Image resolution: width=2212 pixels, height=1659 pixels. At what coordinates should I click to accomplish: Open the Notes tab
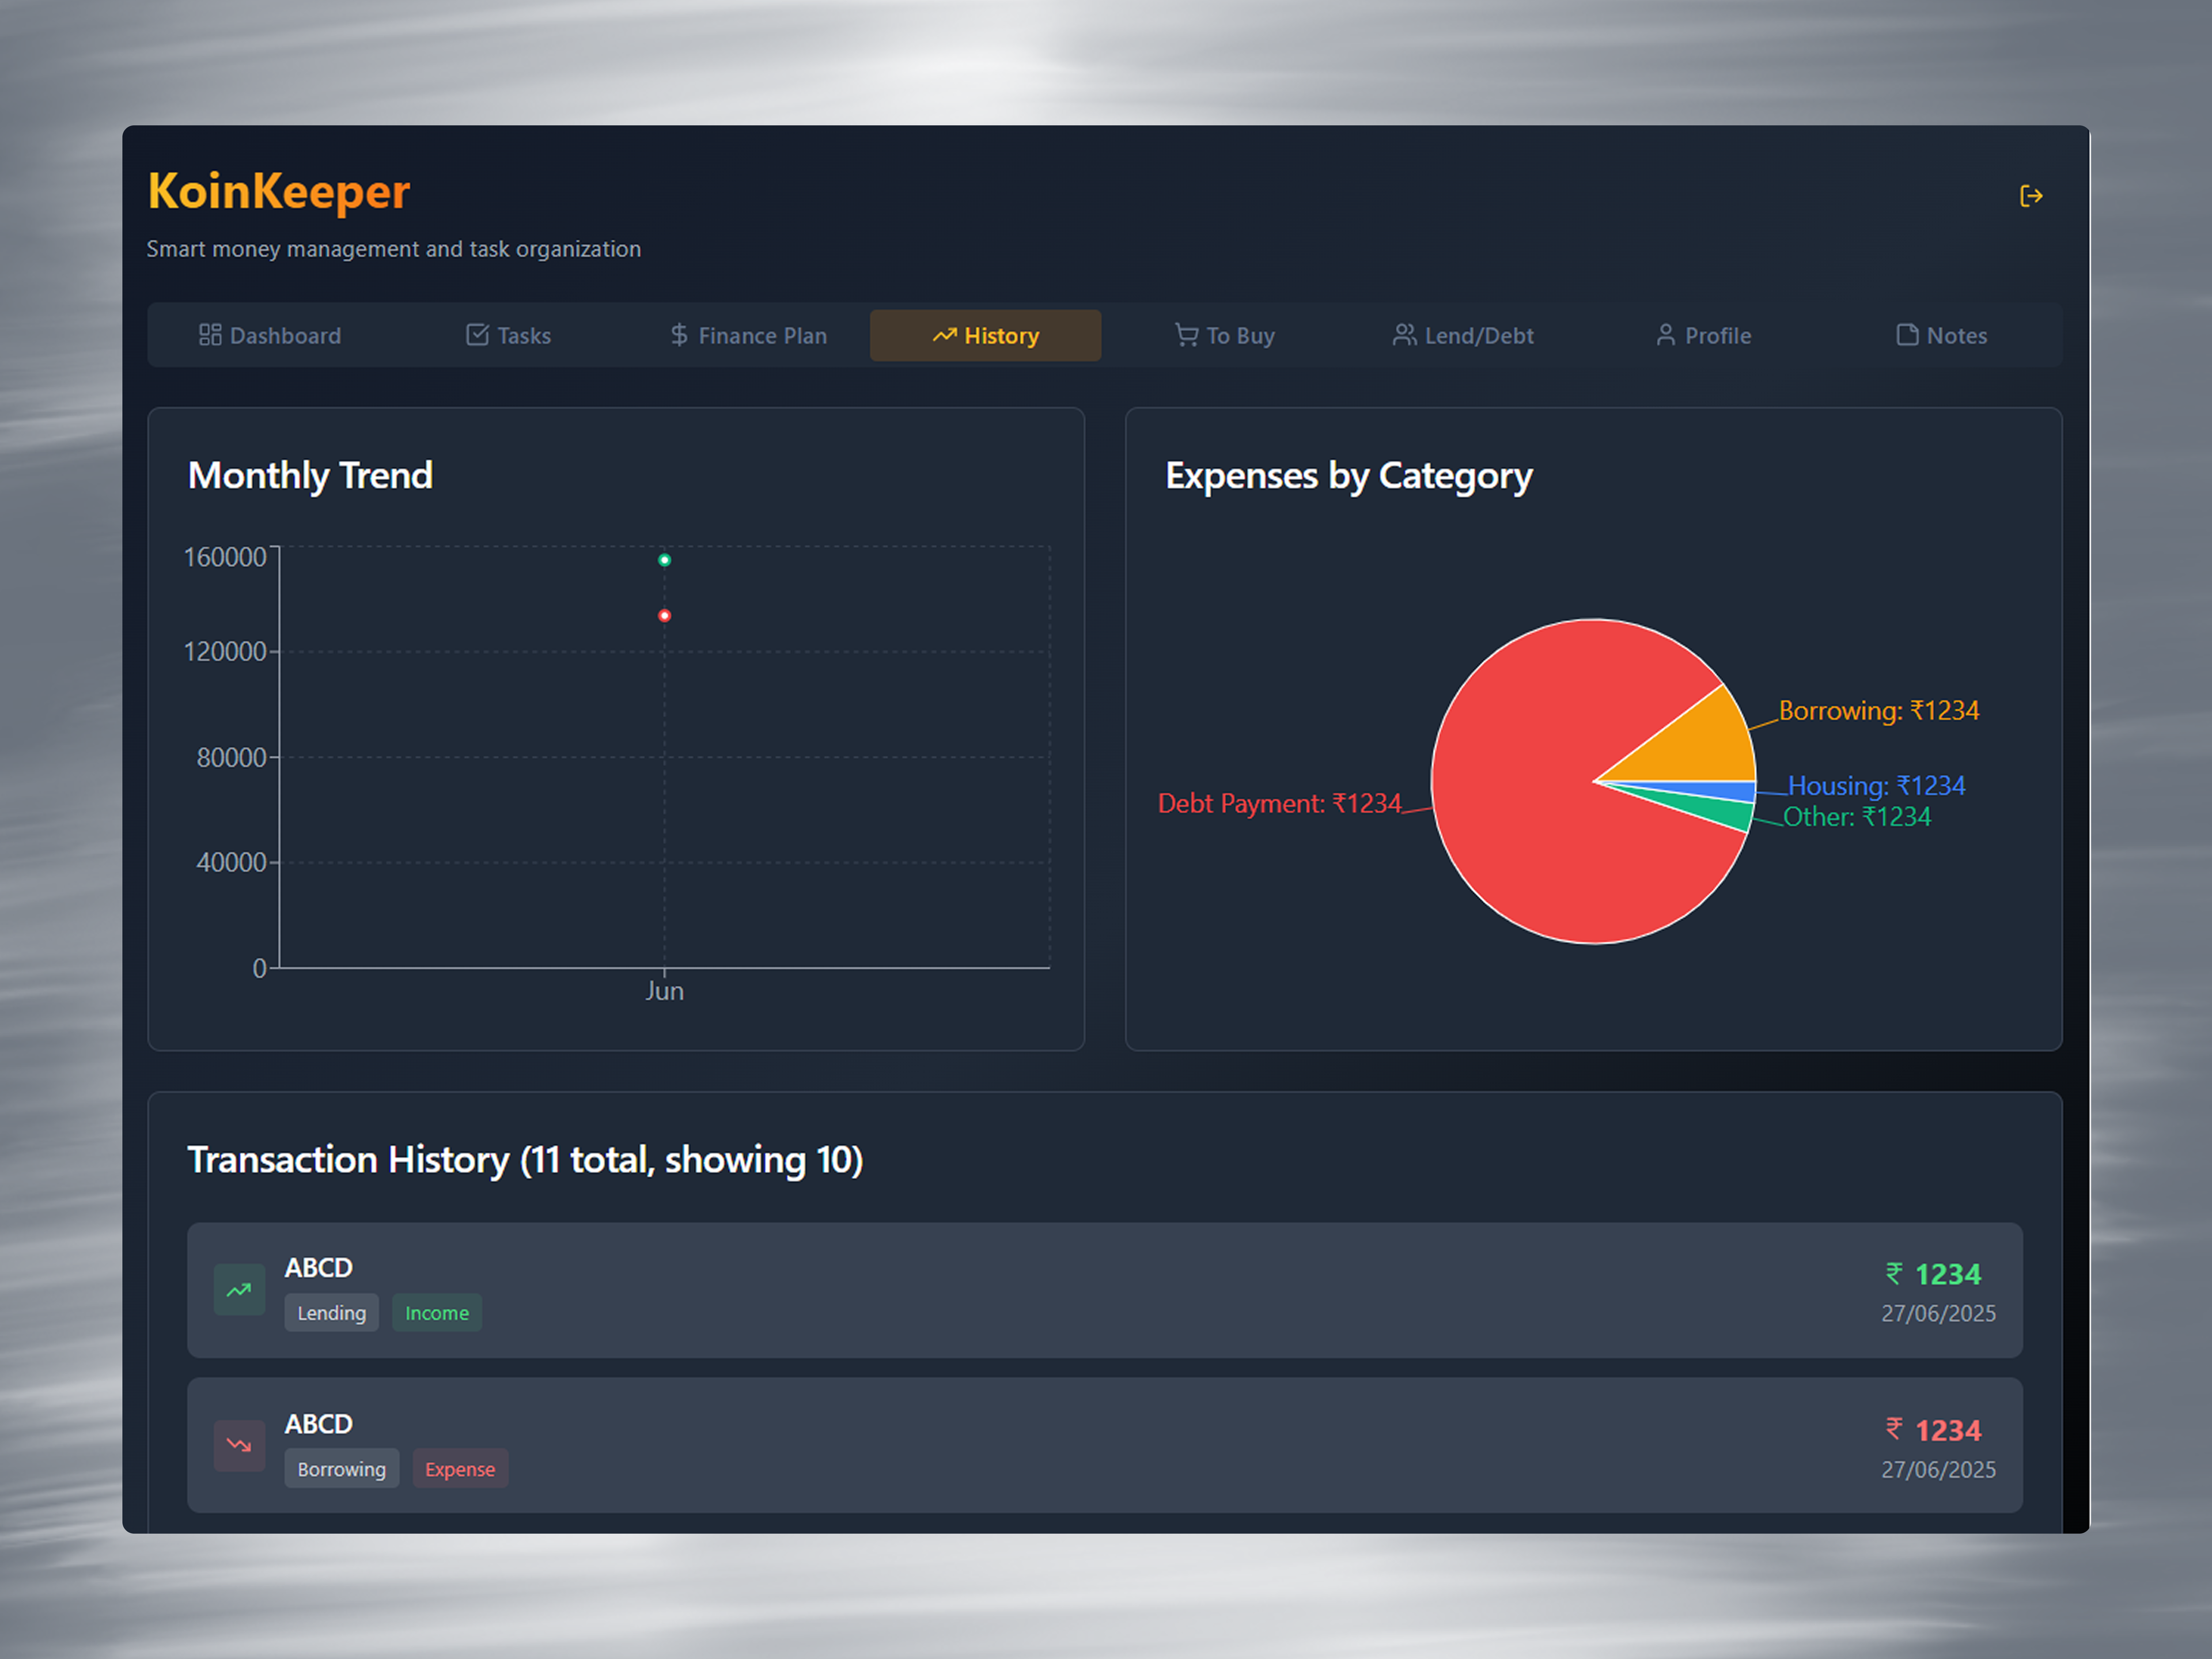coord(1941,336)
